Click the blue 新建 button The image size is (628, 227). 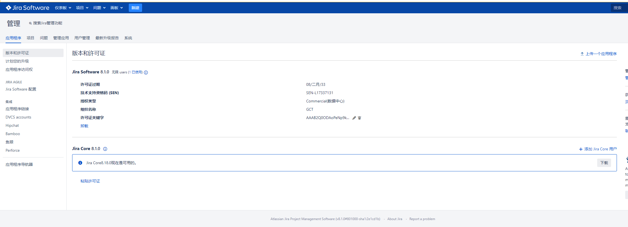coord(135,8)
